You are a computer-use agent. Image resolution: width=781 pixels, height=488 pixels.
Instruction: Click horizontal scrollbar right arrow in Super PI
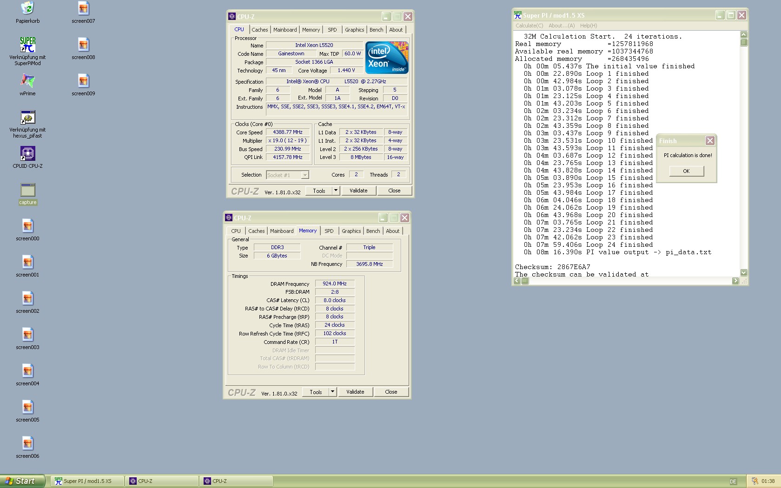(x=735, y=281)
